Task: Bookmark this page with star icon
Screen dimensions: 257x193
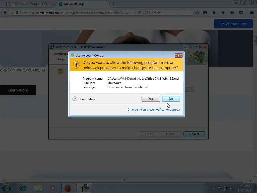Action: [197, 13]
